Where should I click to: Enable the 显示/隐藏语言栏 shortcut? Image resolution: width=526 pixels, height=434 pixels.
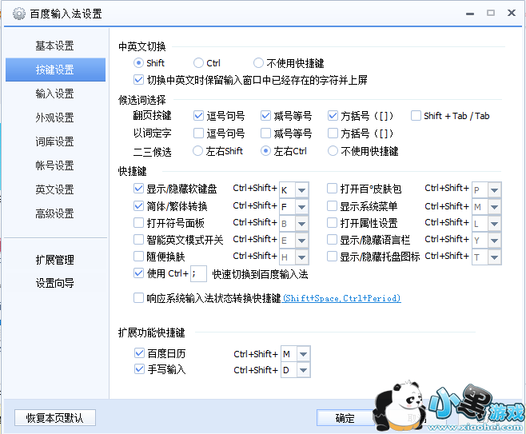tap(332, 240)
